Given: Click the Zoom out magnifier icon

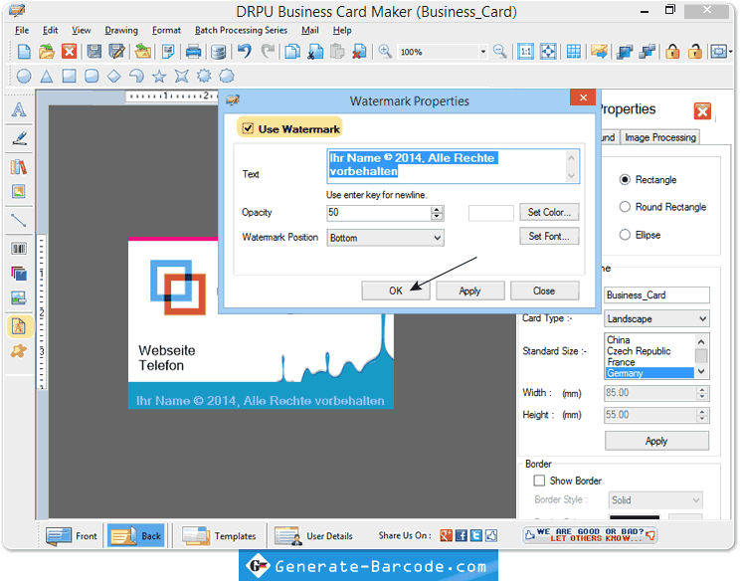Looking at the screenshot, I should [499, 51].
